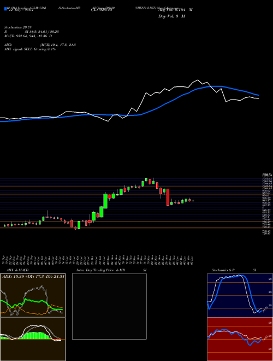
Task: Click the empty intraday price chart box
Action: pyautogui.click(x=109, y=306)
